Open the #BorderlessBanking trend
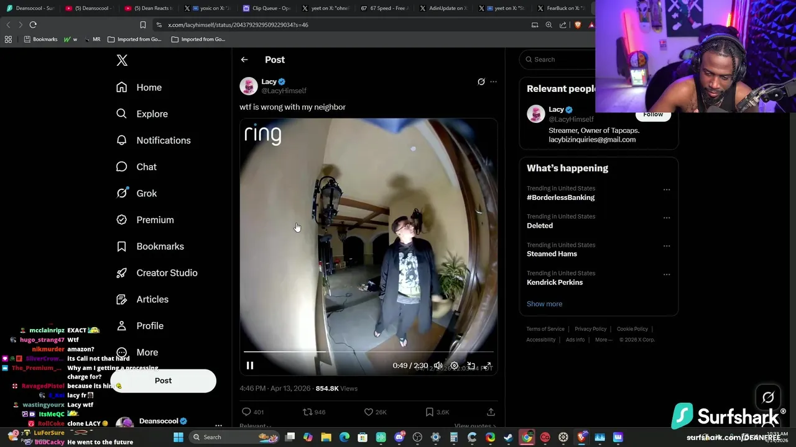This screenshot has height=447, width=796. (x=560, y=197)
